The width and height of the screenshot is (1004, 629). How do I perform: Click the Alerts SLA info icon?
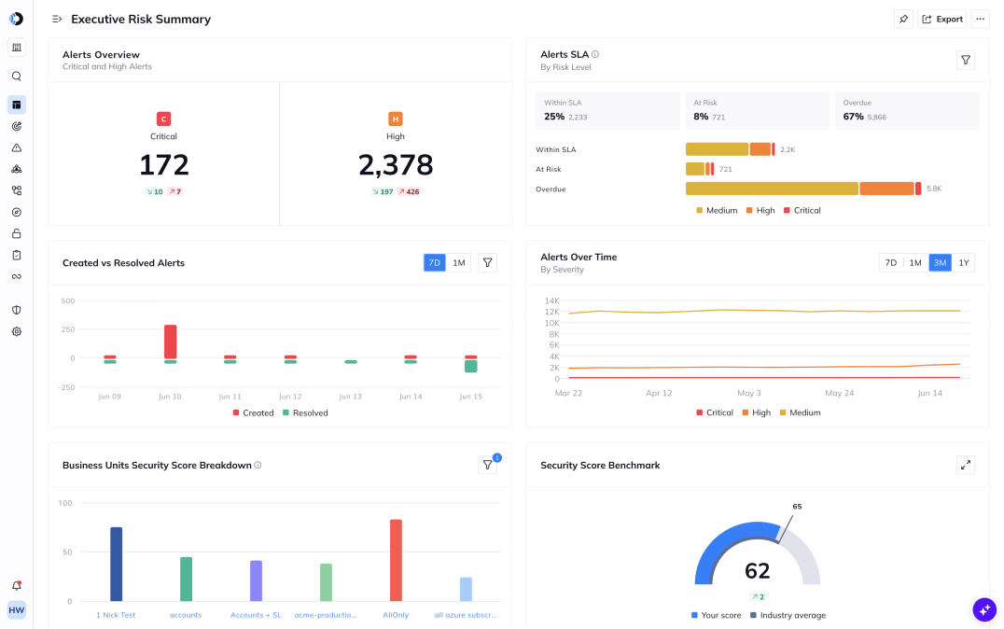pos(595,54)
